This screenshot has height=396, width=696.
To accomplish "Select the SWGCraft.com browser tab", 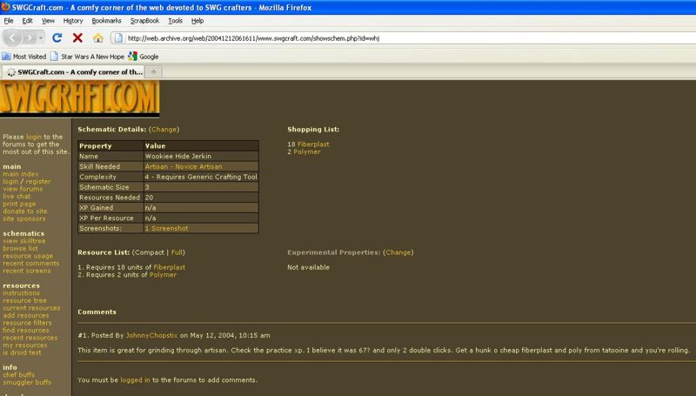I will pyautogui.click(x=72, y=71).
